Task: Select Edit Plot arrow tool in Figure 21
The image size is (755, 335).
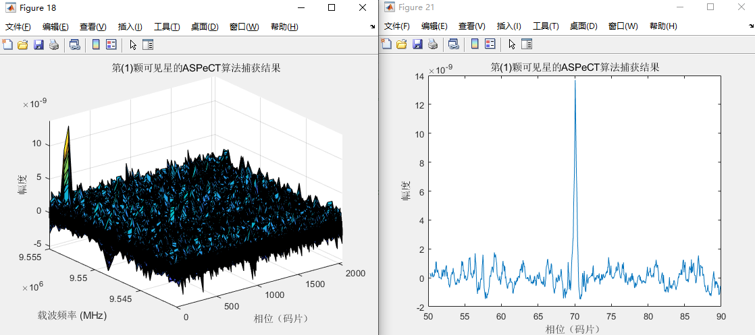Action: pyautogui.click(x=512, y=44)
